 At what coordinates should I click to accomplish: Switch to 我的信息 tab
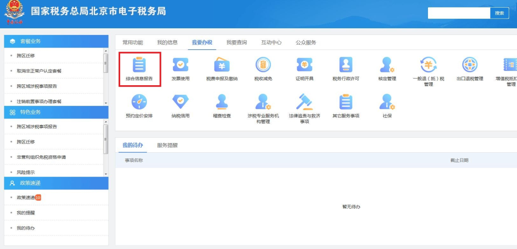coord(167,43)
